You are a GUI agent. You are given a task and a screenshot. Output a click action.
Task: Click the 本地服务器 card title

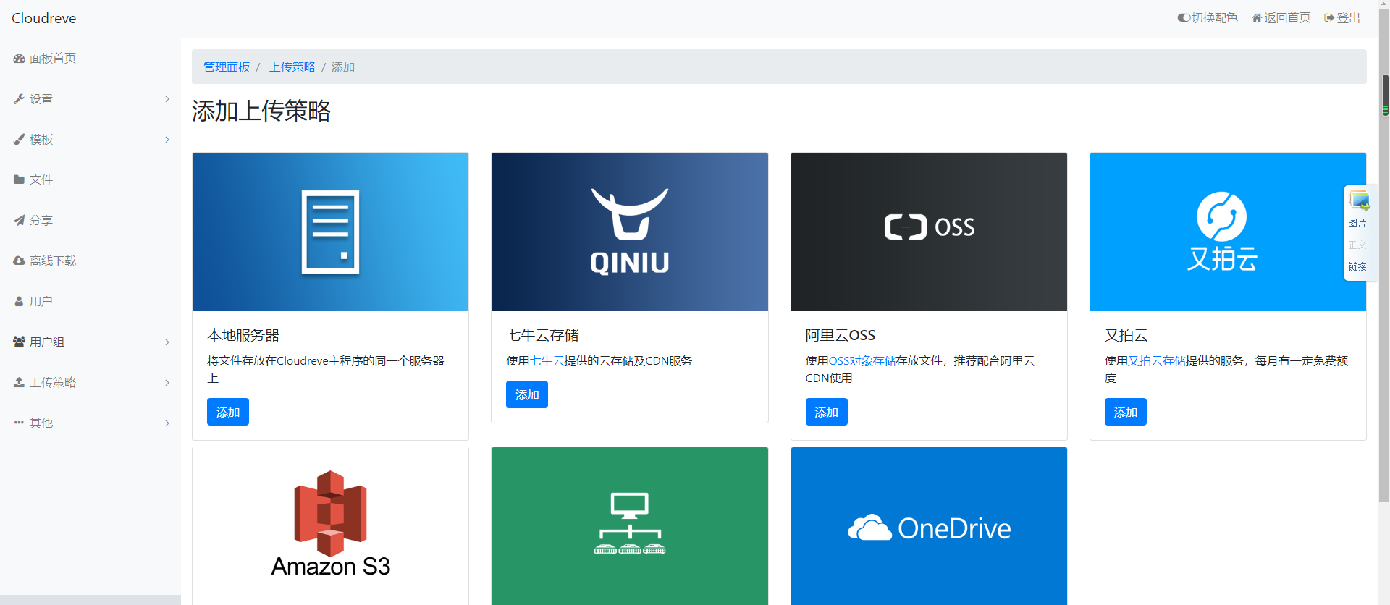coord(243,335)
